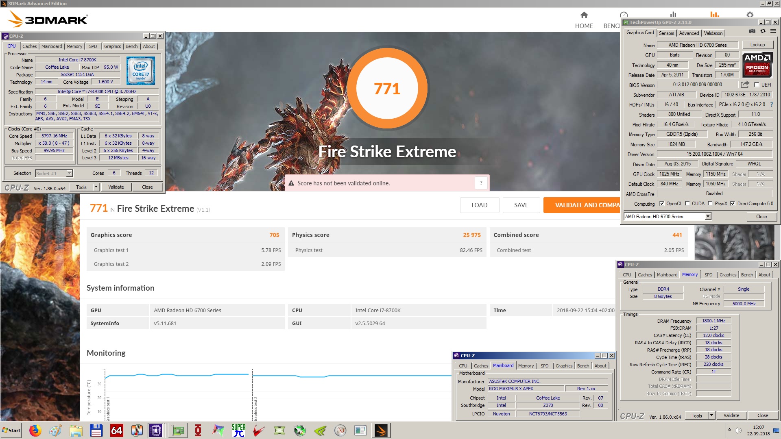
Task: Open the SPD tab in Memory CPU-Z window
Action: click(708, 275)
